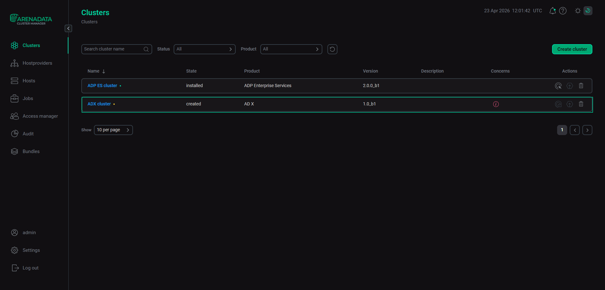Click the Clusters breadcrumb text
The width and height of the screenshot is (605, 290).
(x=89, y=22)
